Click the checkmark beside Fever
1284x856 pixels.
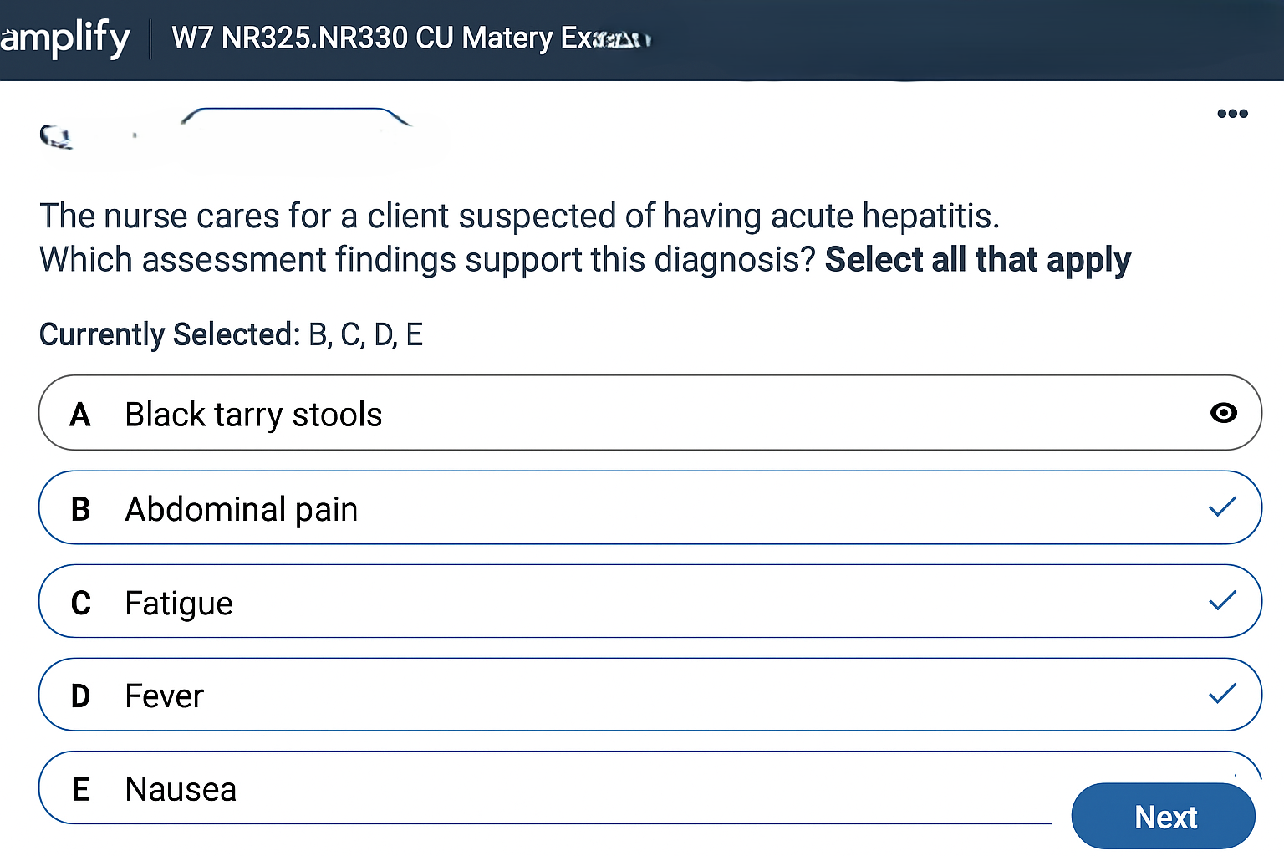point(1222,694)
